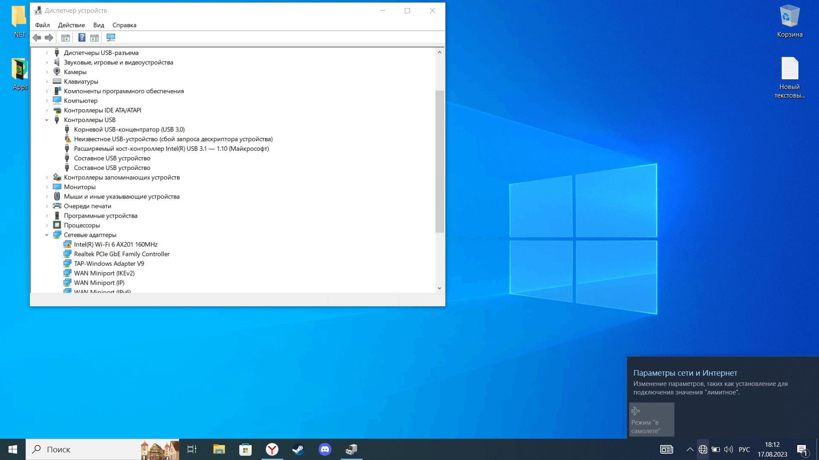
Task: Expand the Мониторы node
Action: [x=47, y=187]
